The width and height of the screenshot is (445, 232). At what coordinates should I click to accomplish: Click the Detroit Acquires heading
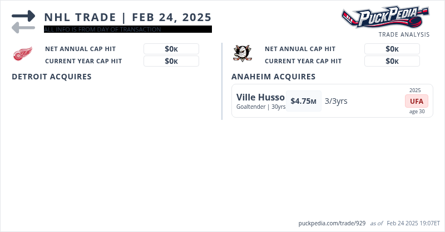point(52,77)
